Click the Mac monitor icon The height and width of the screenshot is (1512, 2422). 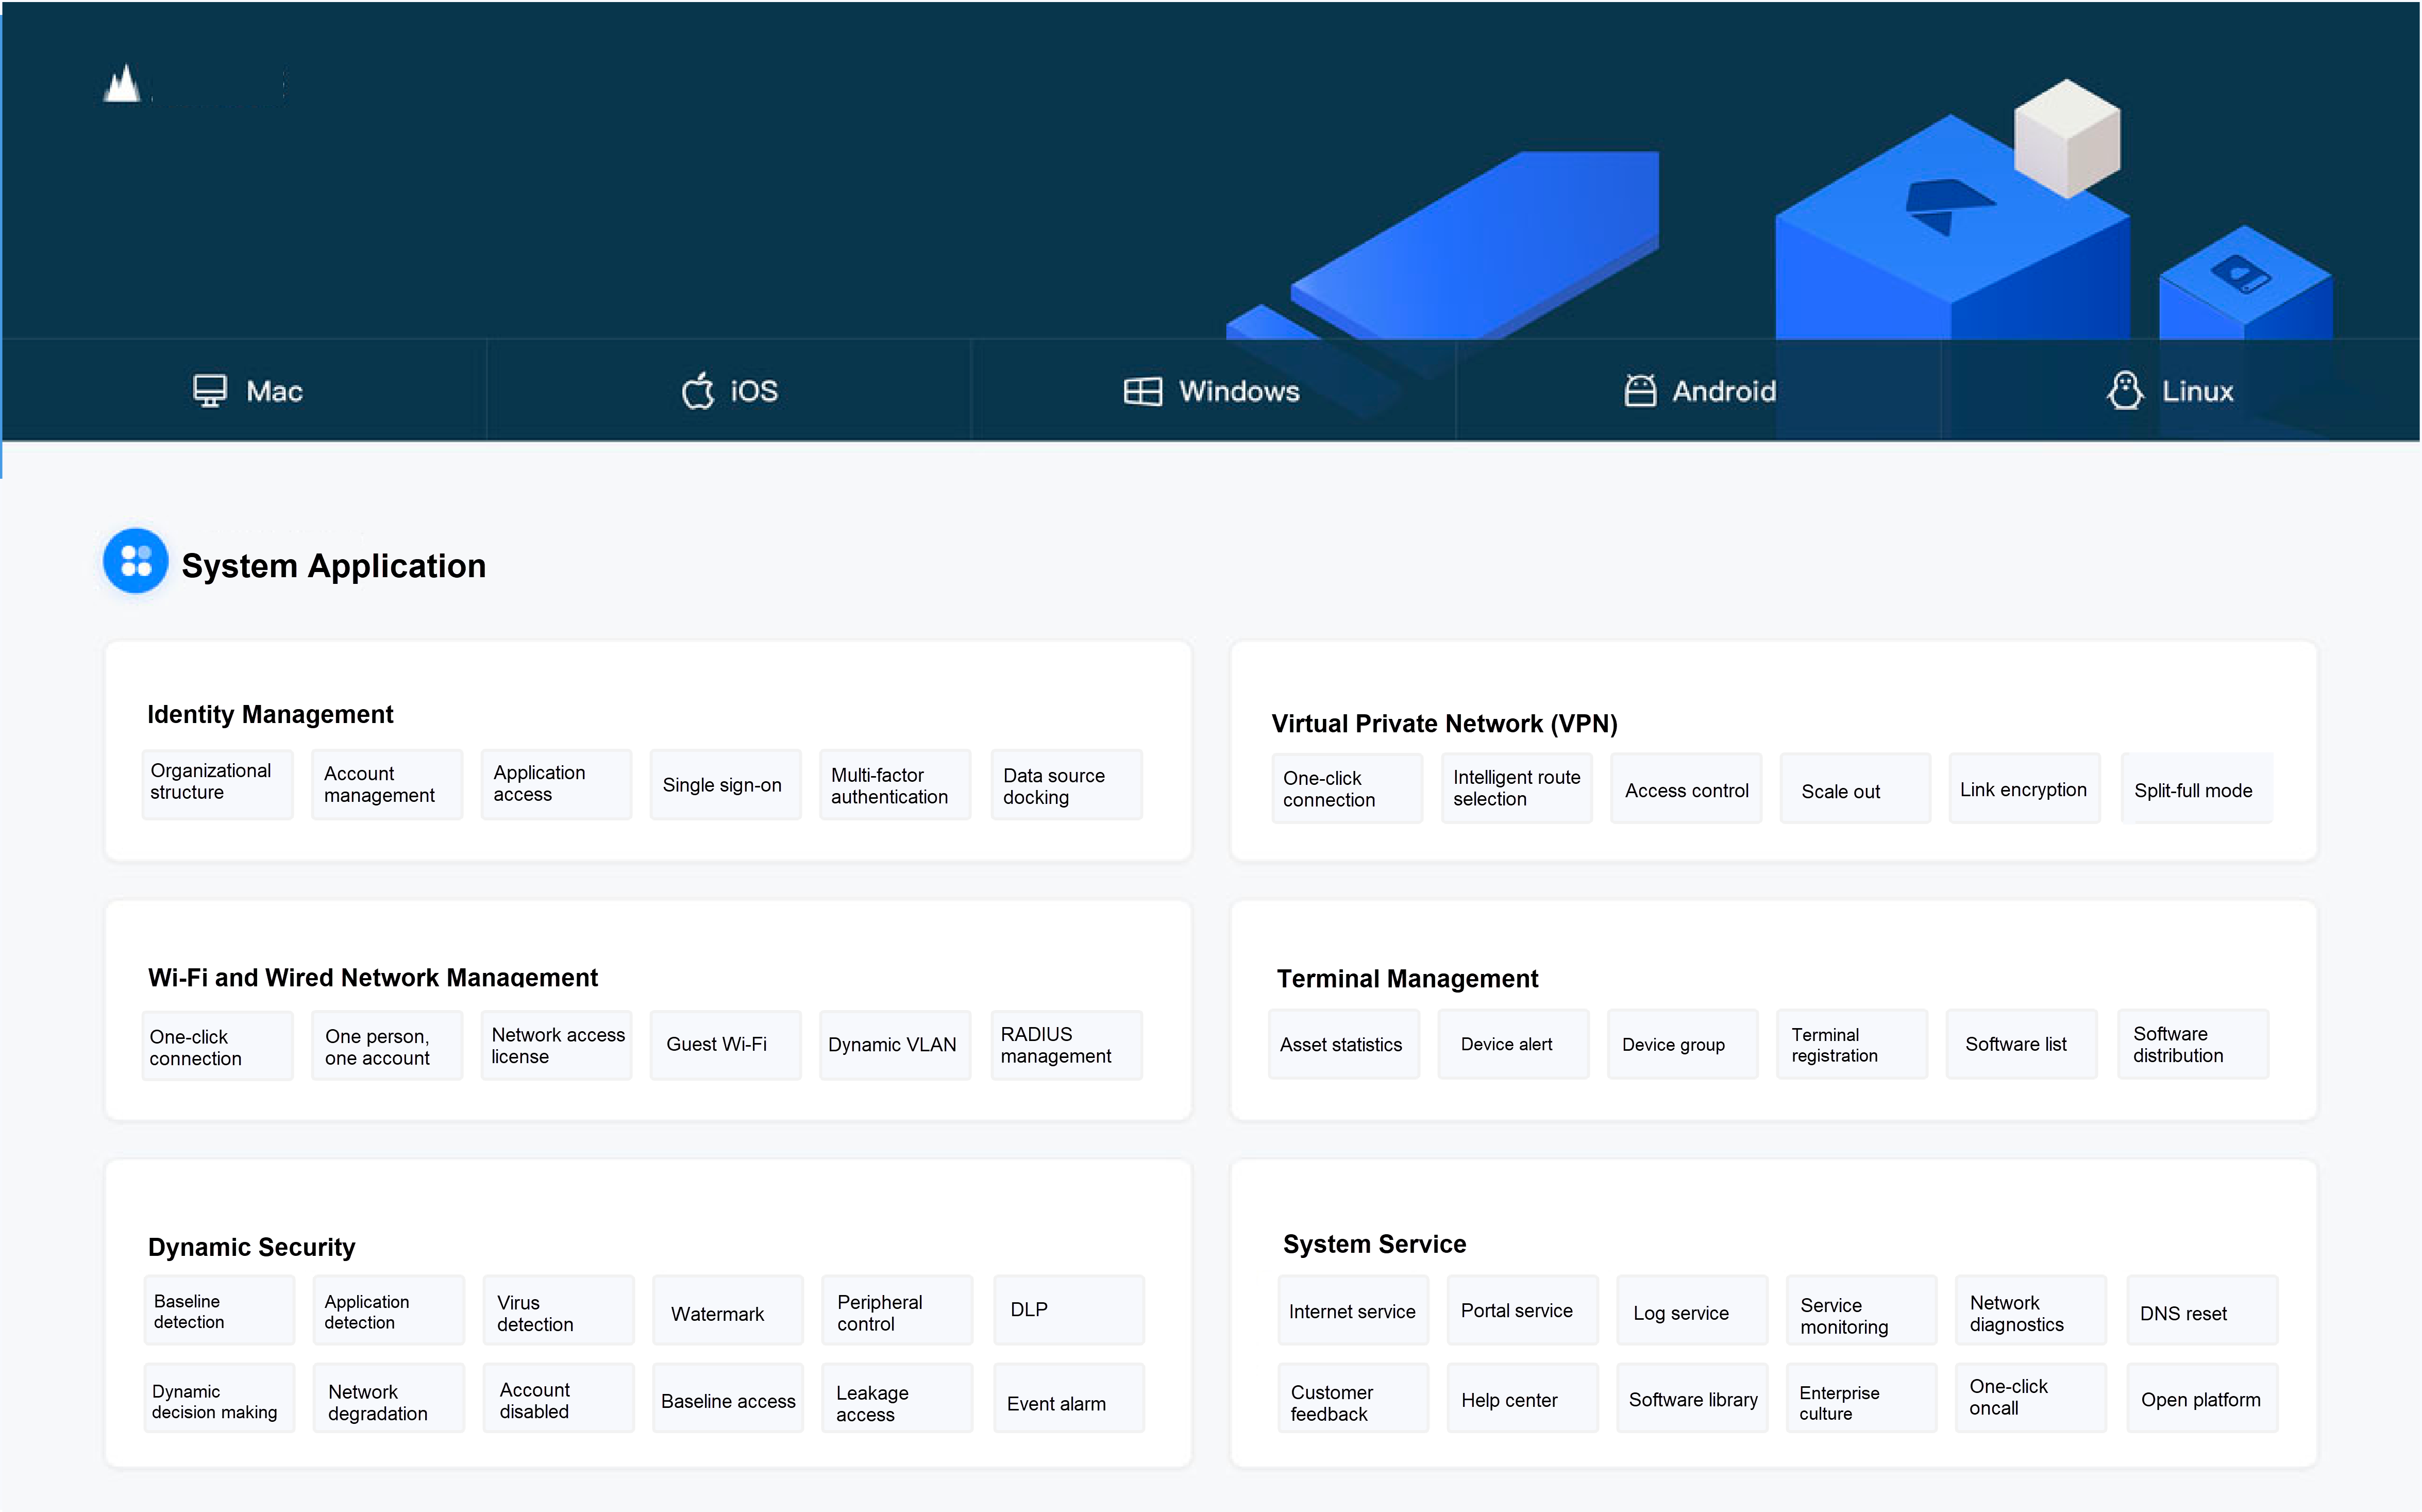pyautogui.click(x=209, y=391)
